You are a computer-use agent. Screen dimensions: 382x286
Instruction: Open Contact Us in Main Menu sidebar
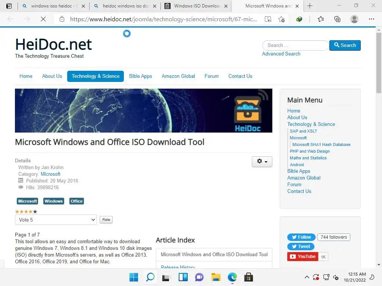(x=299, y=191)
